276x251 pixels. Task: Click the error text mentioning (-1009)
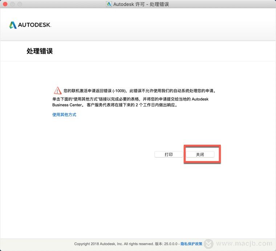[x=140, y=91]
